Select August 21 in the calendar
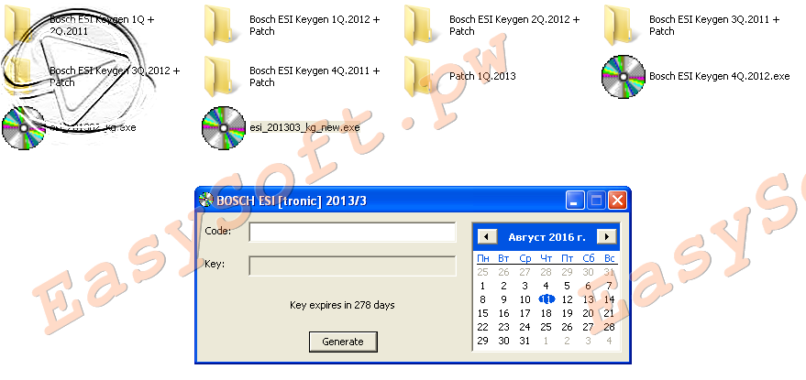The width and height of the screenshot is (806, 380). pyautogui.click(x=609, y=313)
